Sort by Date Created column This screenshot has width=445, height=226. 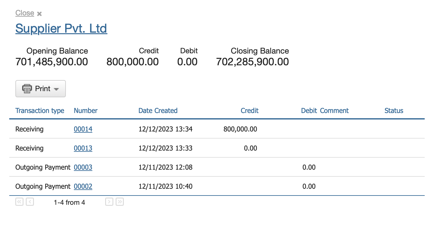[158, 111]
